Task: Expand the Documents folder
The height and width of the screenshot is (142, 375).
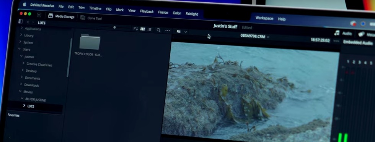Action: click(x=22, y=77)
